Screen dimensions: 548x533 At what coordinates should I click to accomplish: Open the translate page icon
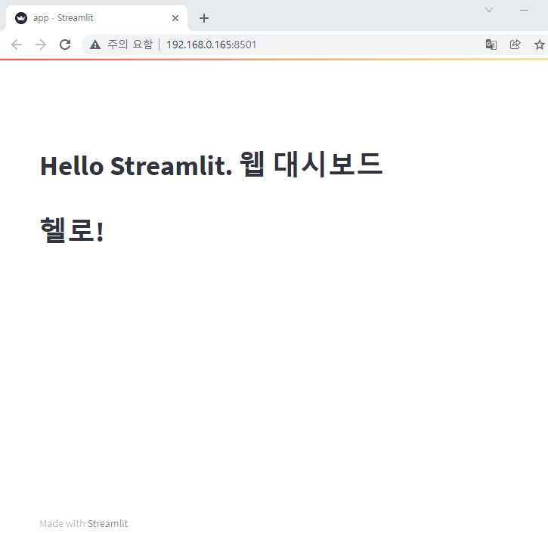click(x=491, y=45)
